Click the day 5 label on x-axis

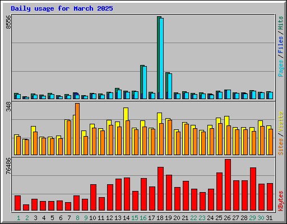click(52, 218)
